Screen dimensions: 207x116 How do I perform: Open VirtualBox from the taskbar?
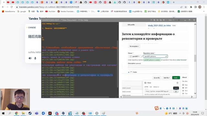coord(63,113)
